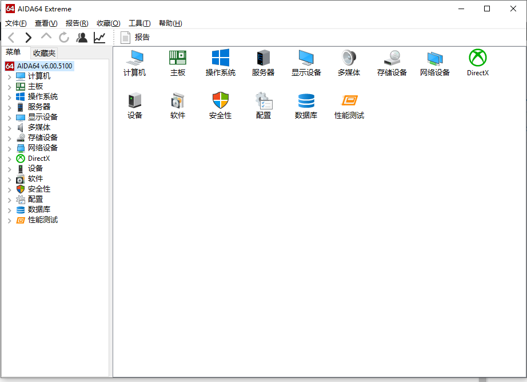Open the 存储设备 disk icon in main pane
Screen dimensions: 527x382
392,63
